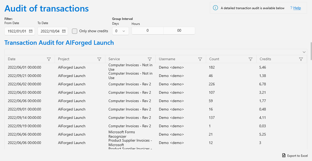
Task: Click the vertical scrollbar thumb
Action: (x=311, y=51)
